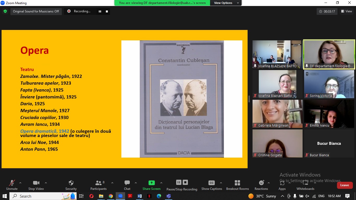Expand the arrow next to Show Captions

tap(221, 183)
